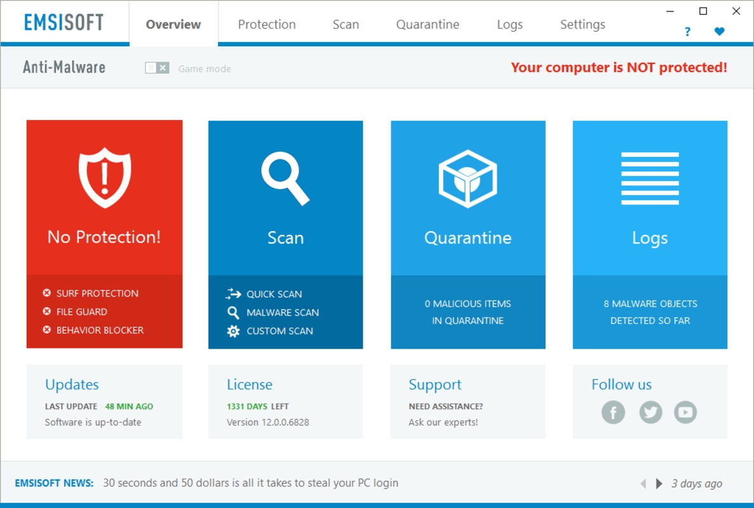The image size is (754, 508).
Task: Click the Logs tile title
Action: click(x=650, y=238)
